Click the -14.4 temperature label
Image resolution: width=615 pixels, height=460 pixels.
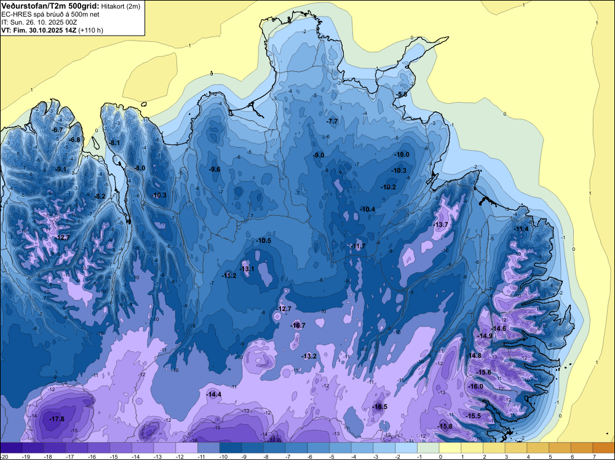[214, 395]
